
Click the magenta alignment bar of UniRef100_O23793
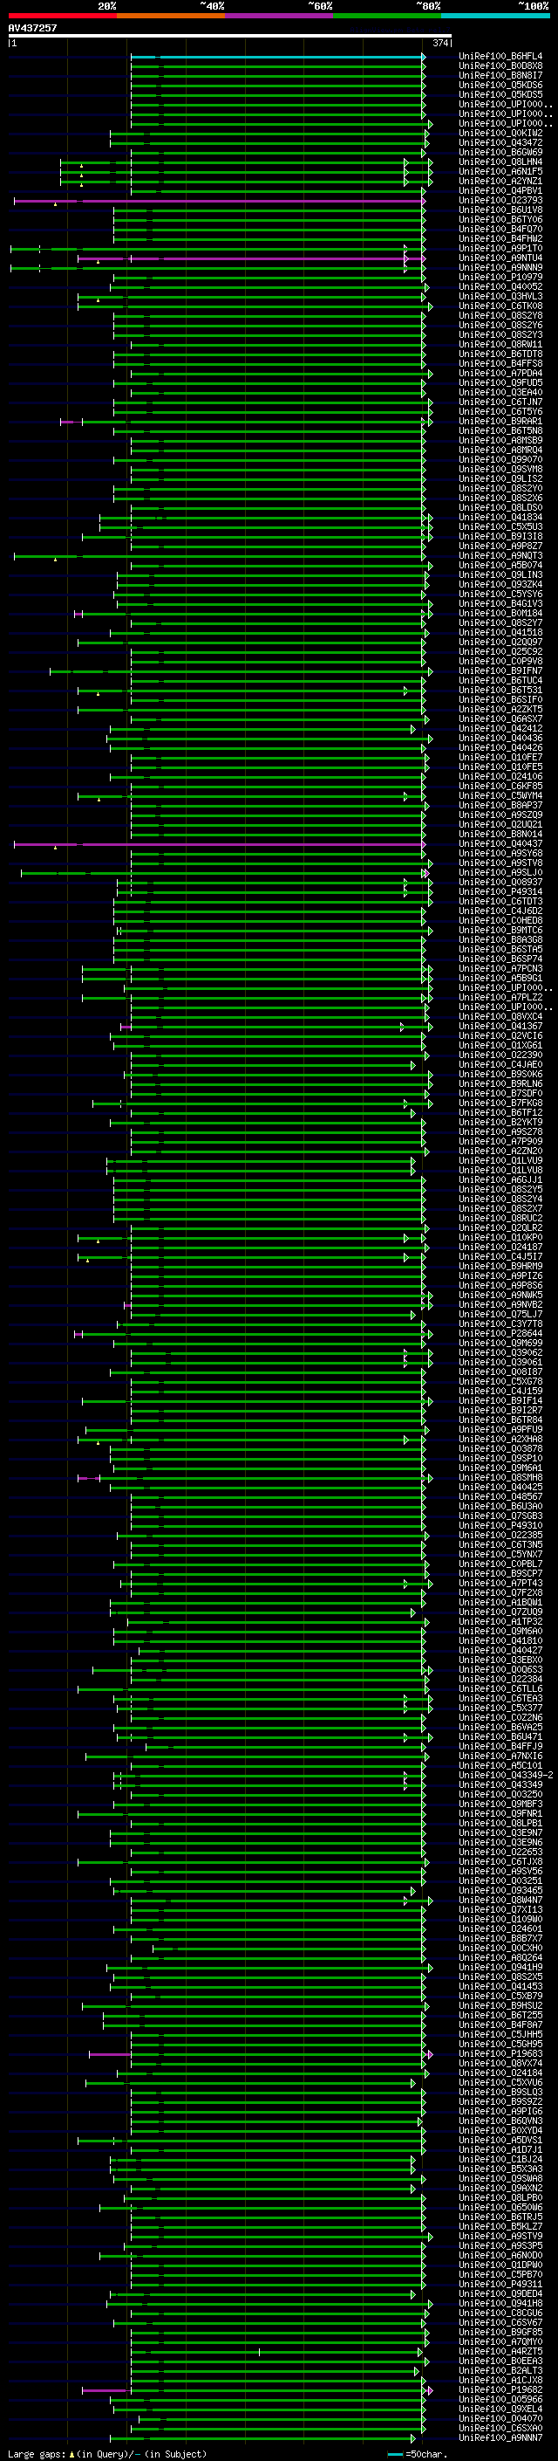(220, 201)
